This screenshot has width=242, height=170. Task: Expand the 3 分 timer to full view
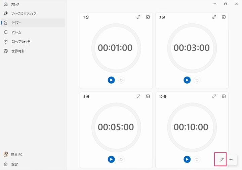(214, 17)
